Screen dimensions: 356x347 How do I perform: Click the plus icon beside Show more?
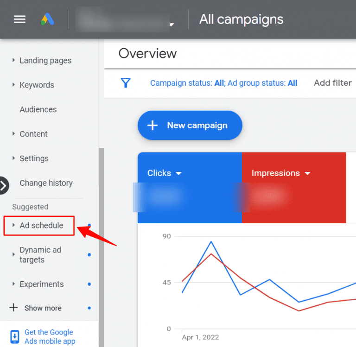point(14,308)
